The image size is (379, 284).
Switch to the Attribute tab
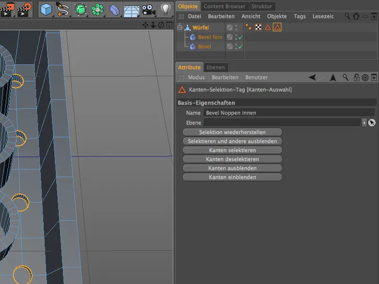(x=189, y=67)
